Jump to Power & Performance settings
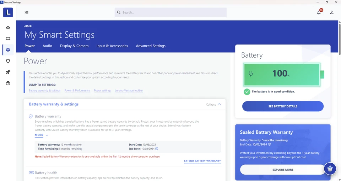This screenshot has width=341, height=181. [77, 90]
